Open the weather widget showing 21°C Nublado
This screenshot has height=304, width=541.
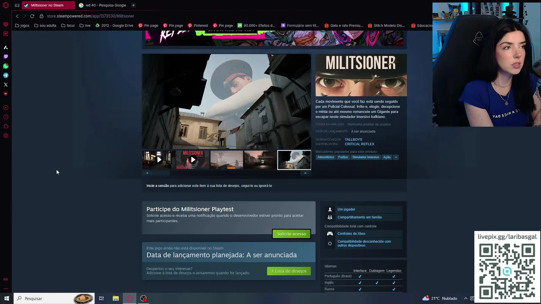coord(440,299)
